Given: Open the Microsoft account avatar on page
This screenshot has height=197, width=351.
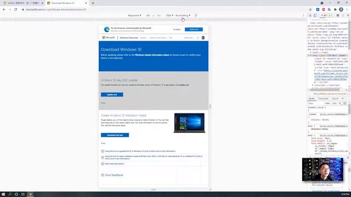Looking at the screenshot, I should [203, 38].
